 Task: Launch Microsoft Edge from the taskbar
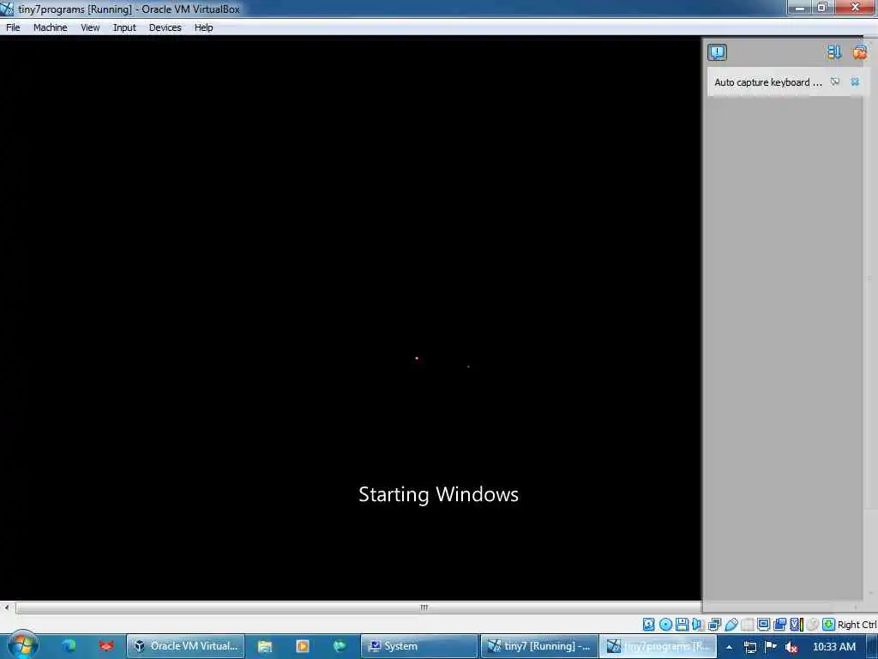(69, 646)
